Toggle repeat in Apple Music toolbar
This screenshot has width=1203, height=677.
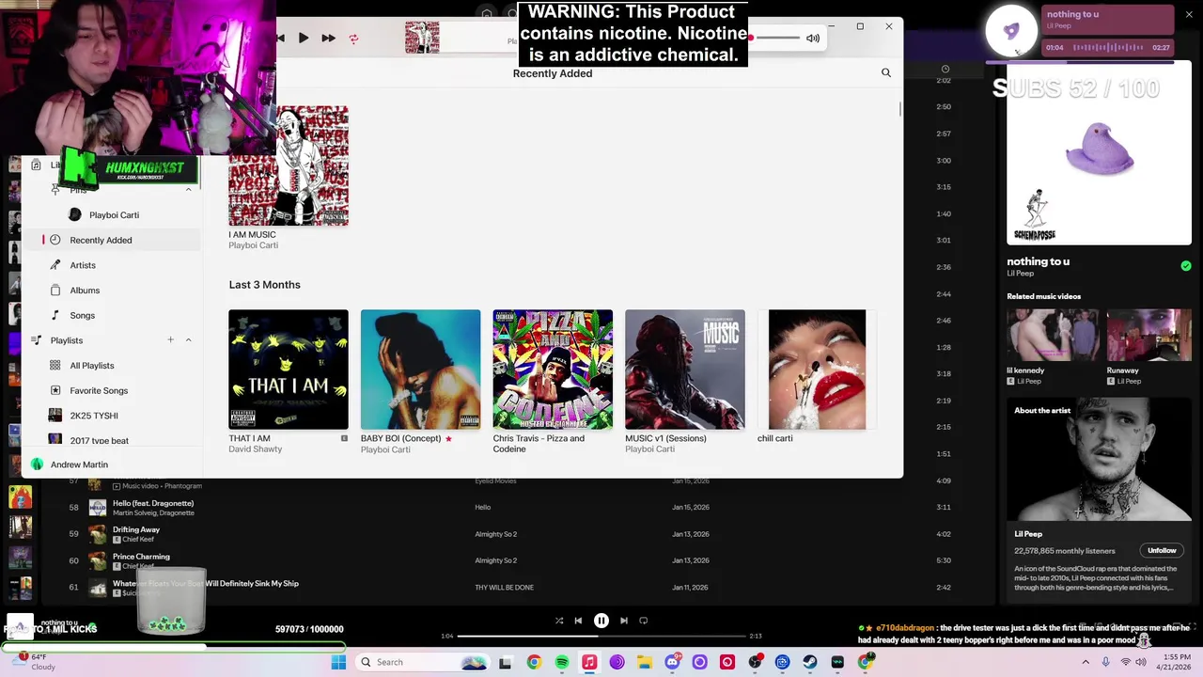(x=353, y=39)
